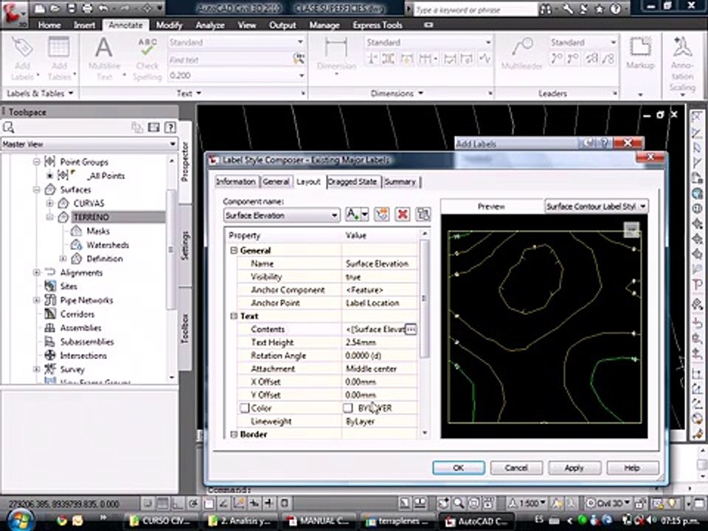The image size is (708, 531).
Task: Click the find text search icon
Action: 299,59
